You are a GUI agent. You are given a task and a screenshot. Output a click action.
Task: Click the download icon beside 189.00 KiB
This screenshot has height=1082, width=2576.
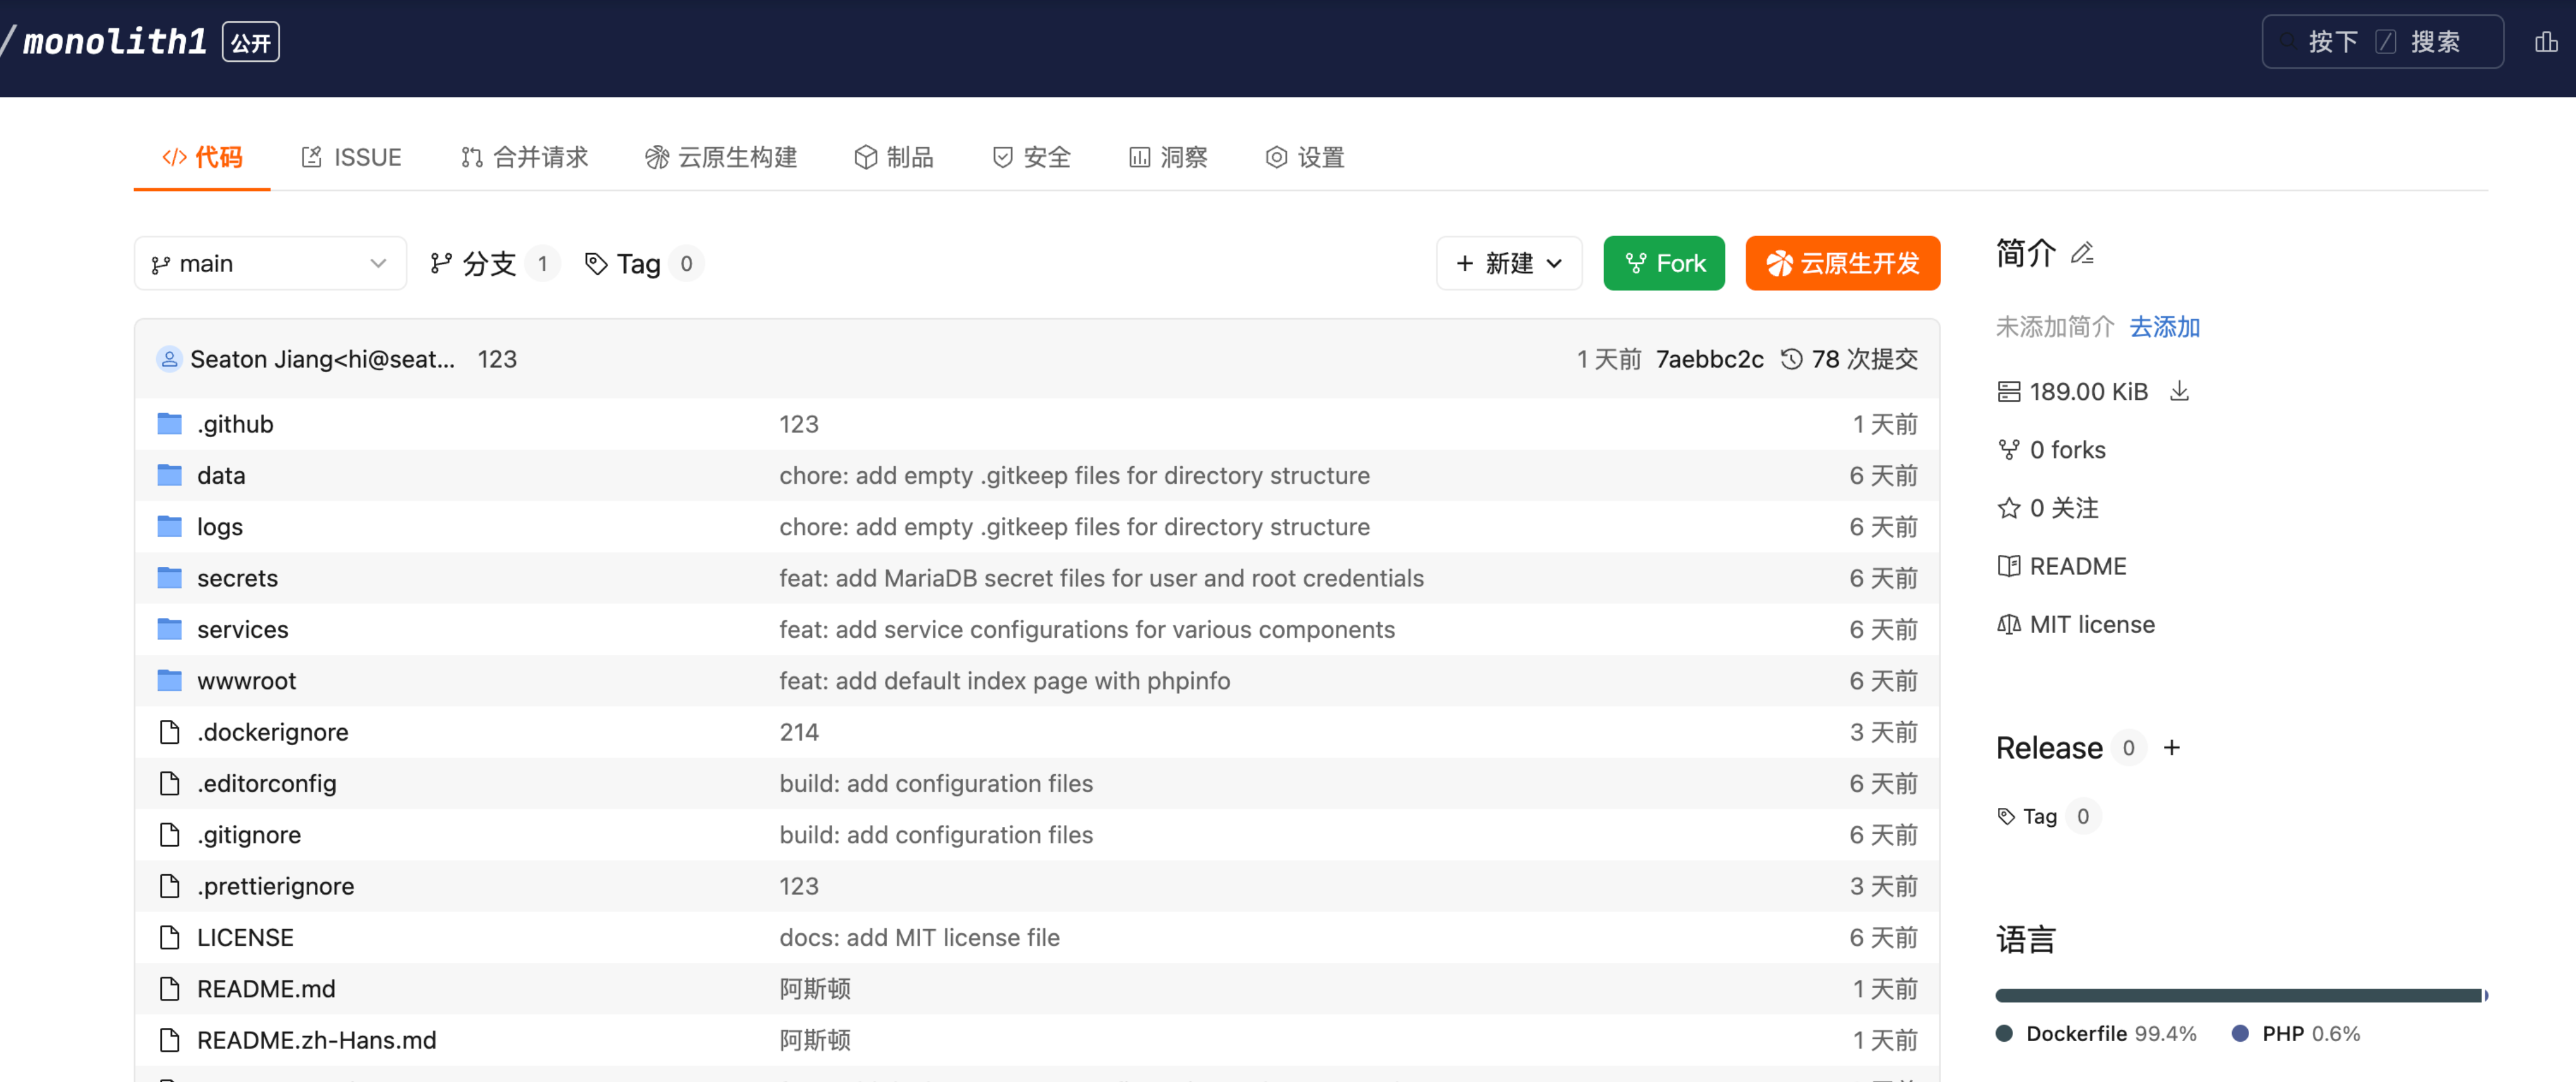[2179, 391]
